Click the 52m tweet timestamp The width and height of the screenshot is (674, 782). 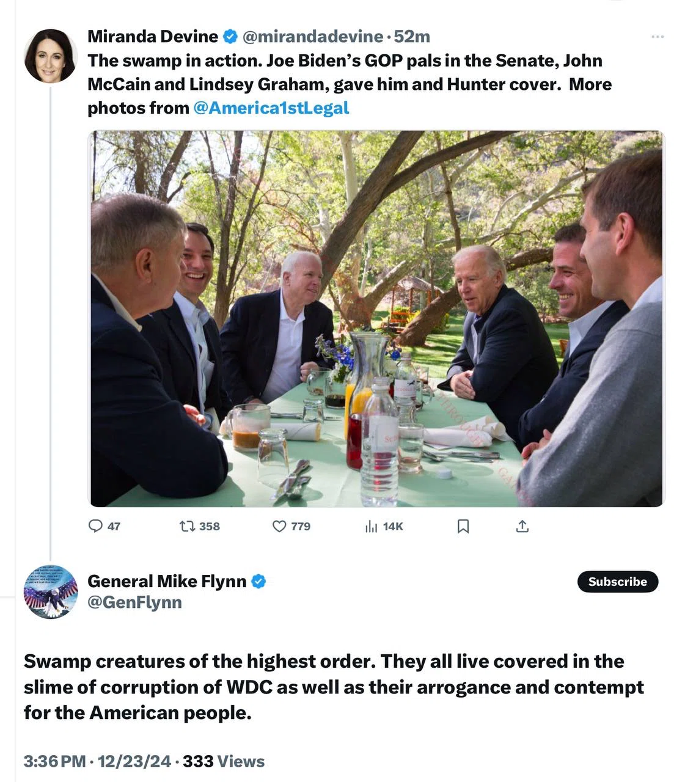point(412,37)
